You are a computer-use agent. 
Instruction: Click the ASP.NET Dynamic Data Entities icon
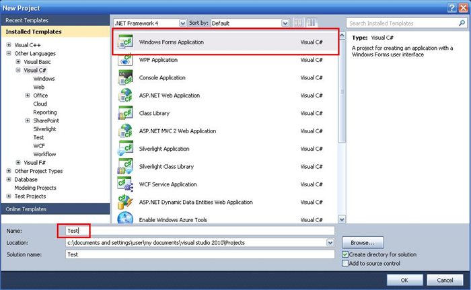[x=125, y=202]
